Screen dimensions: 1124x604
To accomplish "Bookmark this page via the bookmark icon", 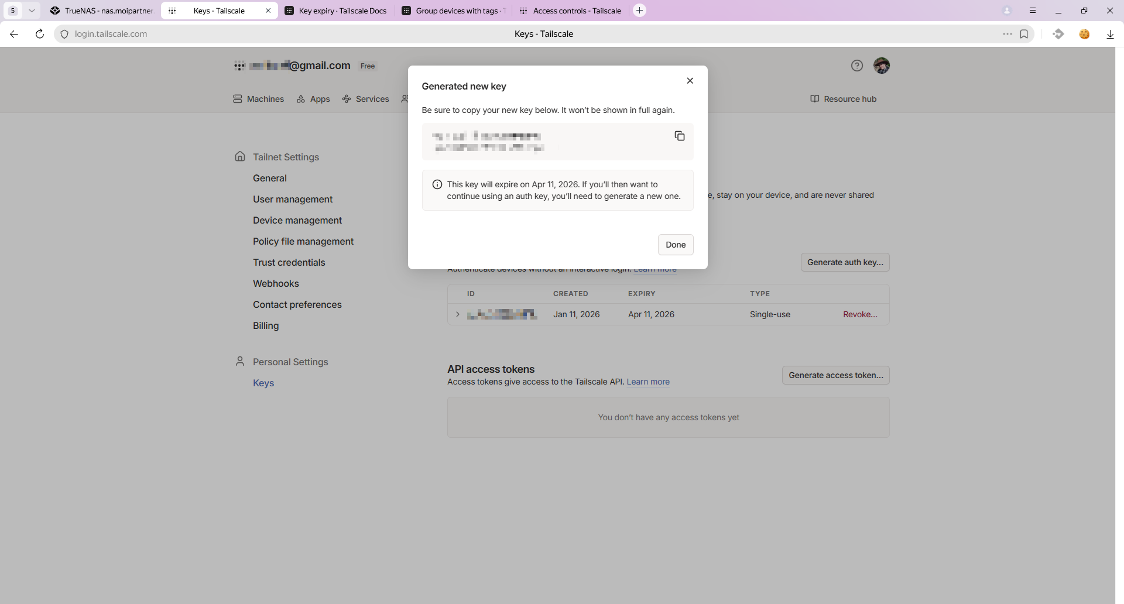I will pyautogui.click(x=1024, y=34).
